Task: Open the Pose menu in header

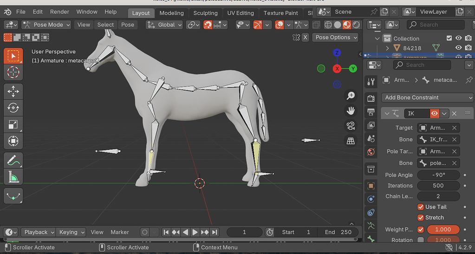Action: pos(128,25)
